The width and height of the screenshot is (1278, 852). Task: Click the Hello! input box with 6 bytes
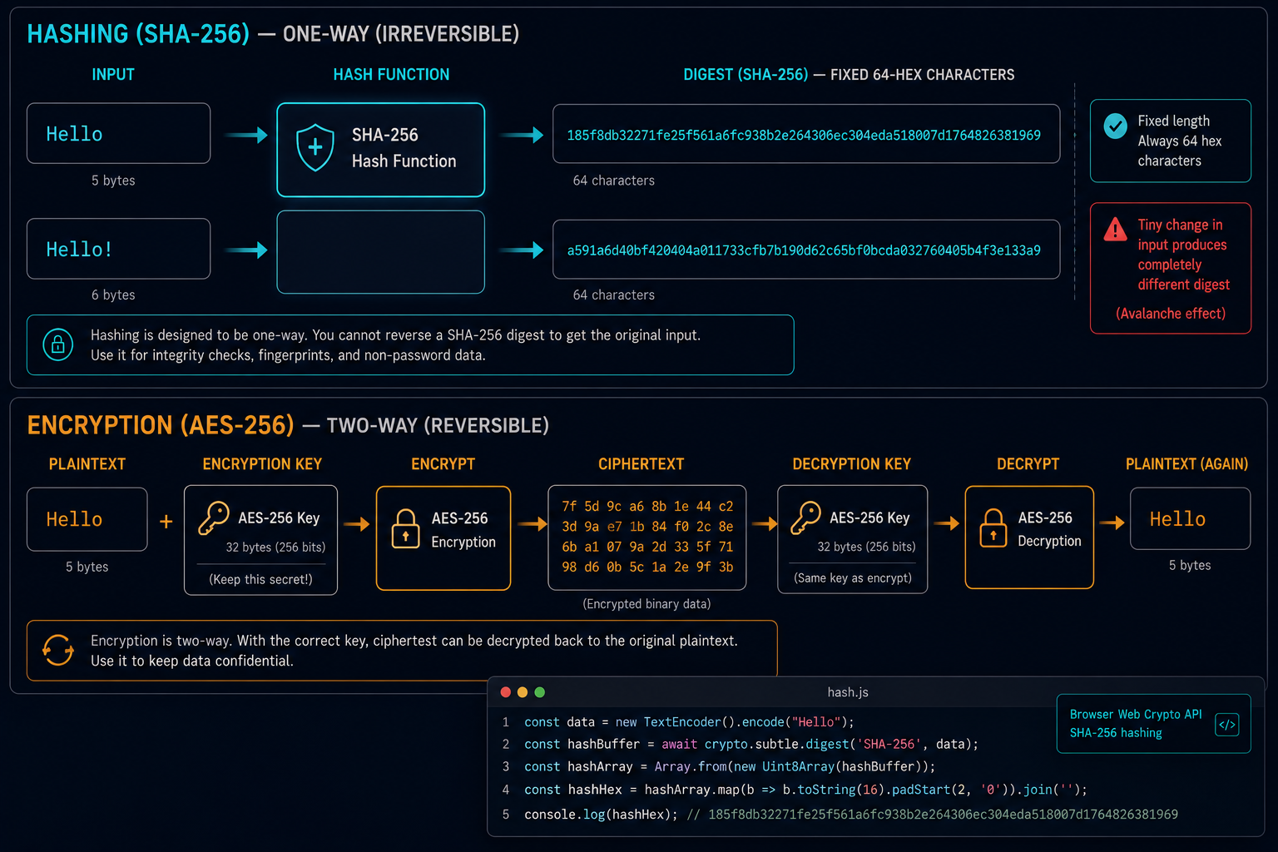pyautogui.click(x=118, y=249)
